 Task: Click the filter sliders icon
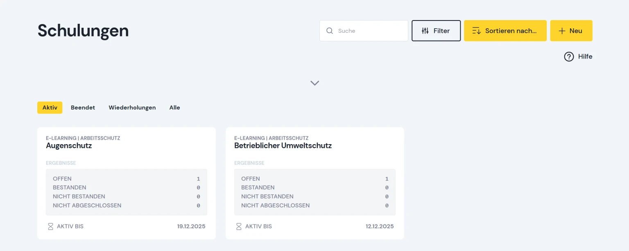(425, 31)
